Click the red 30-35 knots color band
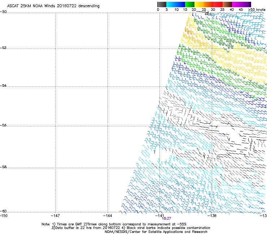Screen dimensions: 267x234 [x=218, y=4]
